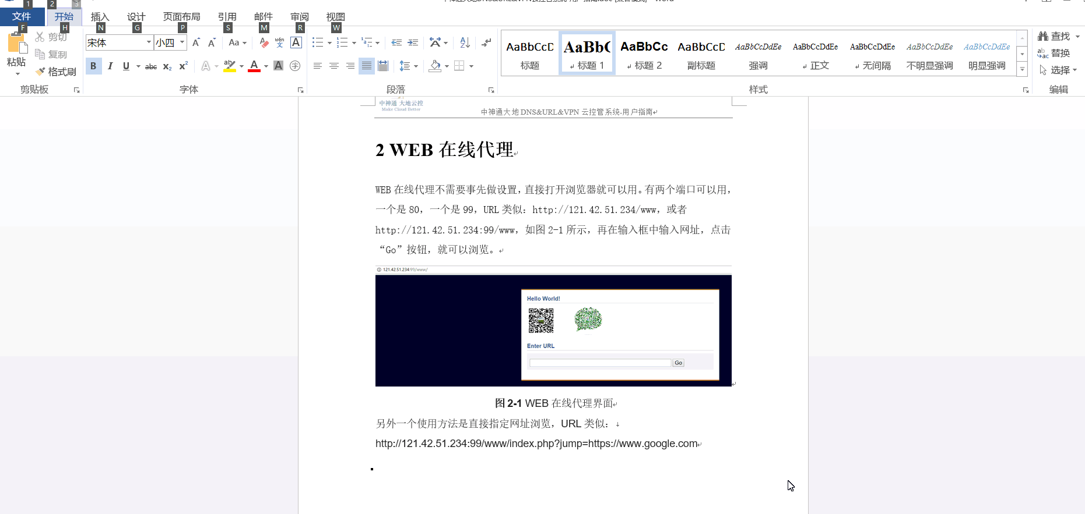Image resolution: width=1085 pixels, height=514 pixels.
Task: Toggle subscript formatting
Action: (167, 66)
